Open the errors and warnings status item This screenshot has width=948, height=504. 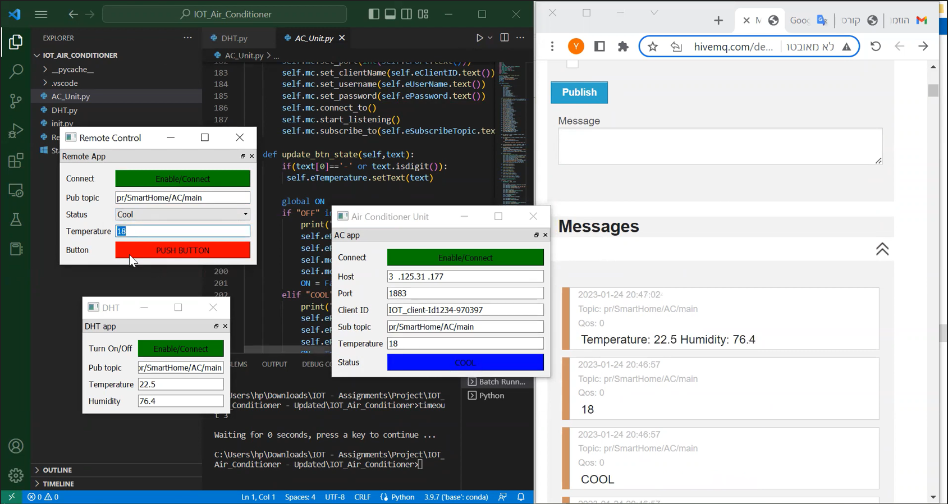coord(43,497)
